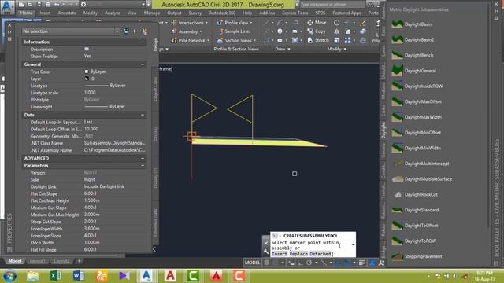
Task: Open the Word icon on the taskbar
Action: point(79,276)
